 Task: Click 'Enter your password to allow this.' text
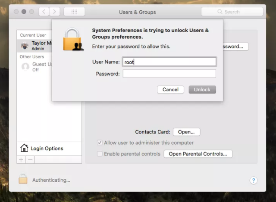click(131, 47)
